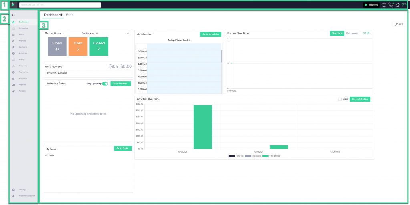Start the timer with the play icon
This screenshot has width=410, height=205.
[366, 5]
